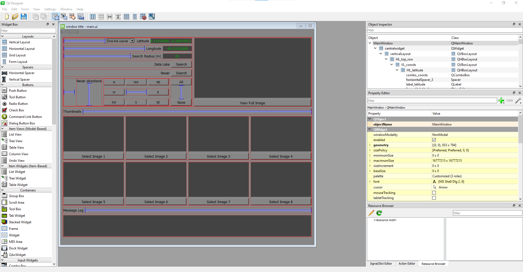Expand the geometry property row
The height and width of the screenshot is (272, 523).
[x=370, y=145]
